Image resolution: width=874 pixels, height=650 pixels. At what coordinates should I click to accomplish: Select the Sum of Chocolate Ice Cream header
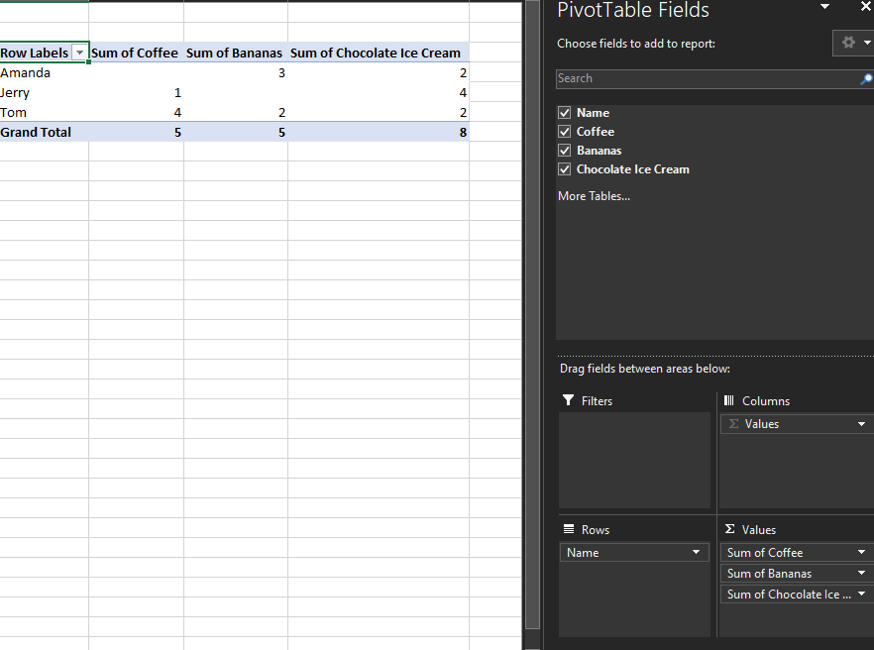[379, 53]
